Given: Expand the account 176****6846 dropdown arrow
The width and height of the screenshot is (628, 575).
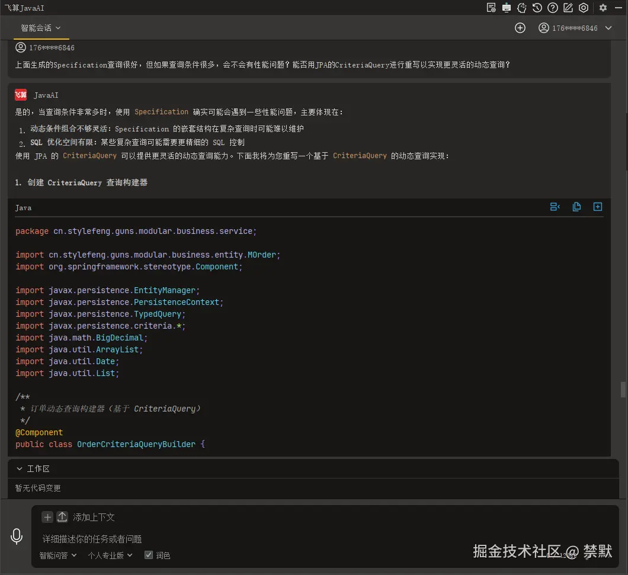Looking at the screenshot, I should pyautogui.click(x=608, y=28).
